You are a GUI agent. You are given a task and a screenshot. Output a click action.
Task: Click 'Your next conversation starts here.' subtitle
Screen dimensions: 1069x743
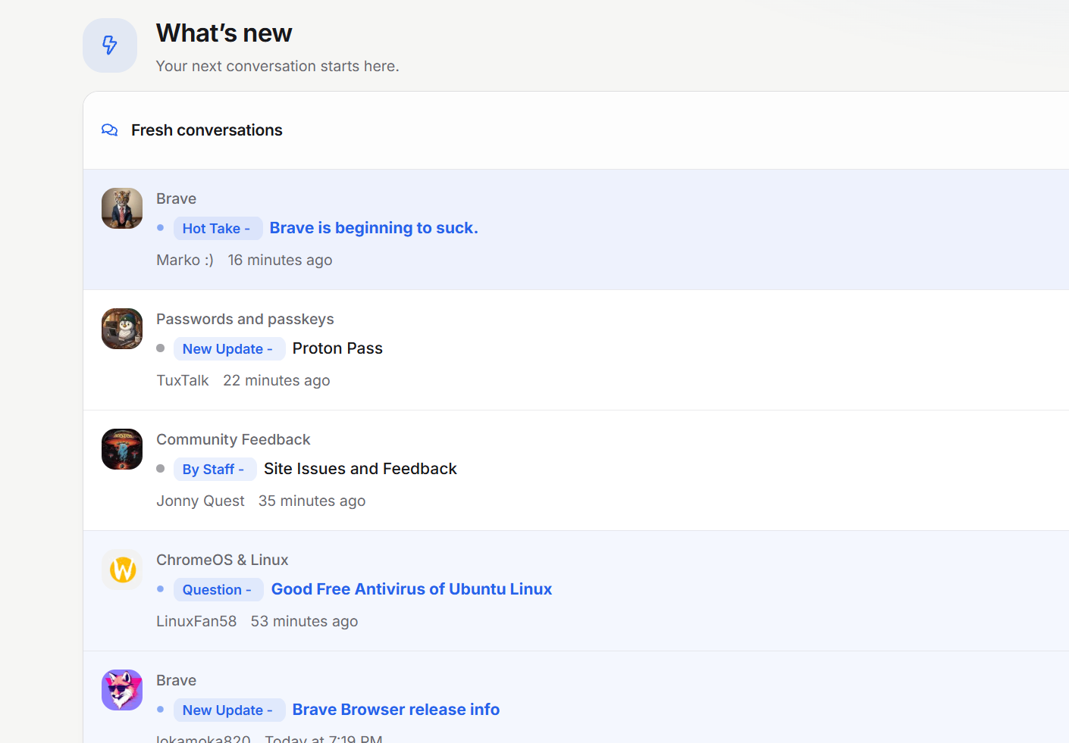[277, 66]
